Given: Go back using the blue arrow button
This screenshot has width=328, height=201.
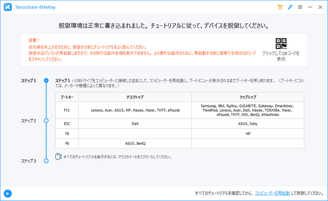Looking at the screenshot, I should [8, 194].
